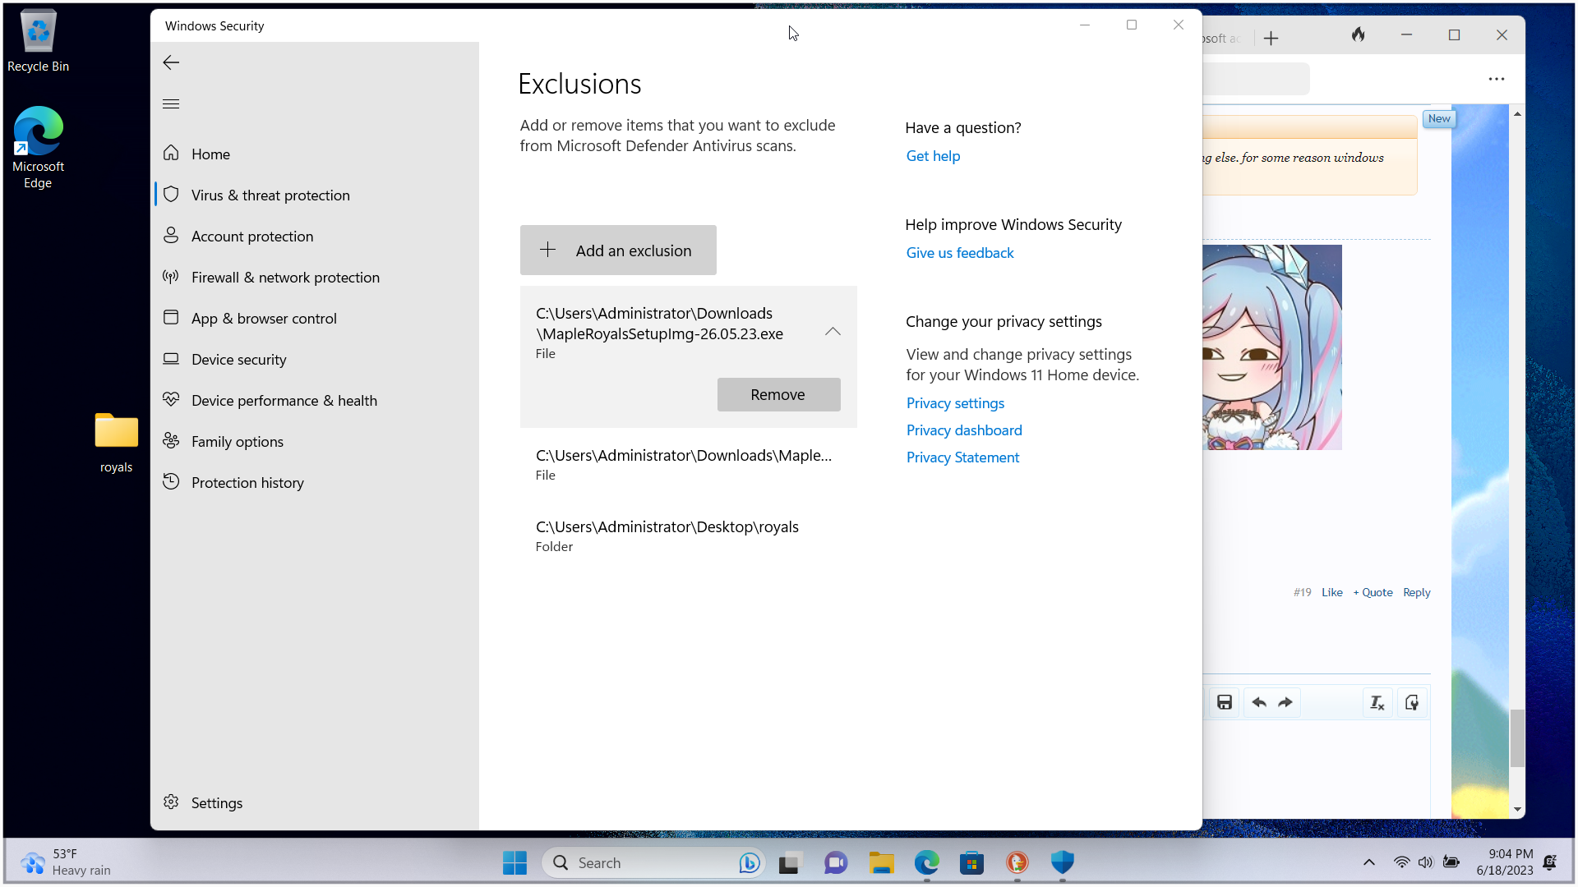Image resolution: width=1578 pixels, height=887 pixels.
Task: Open Home in the sidebar
Action: point(210,154)
